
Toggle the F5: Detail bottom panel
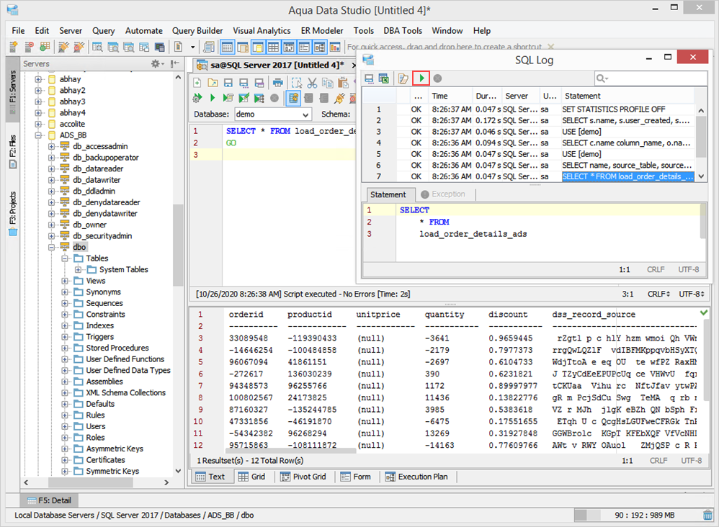tap(49, 500)
